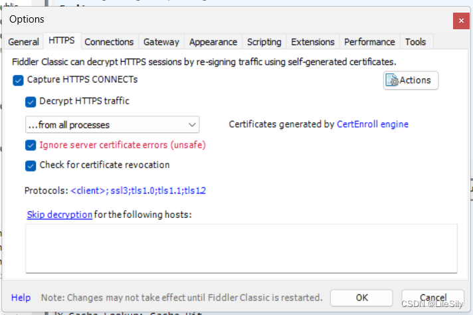
Task: Open the Connections tab
Action: [x=109, y=42]
